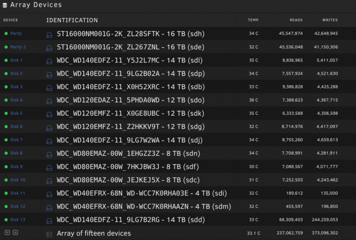This screenshot has width=356, height=240.
Task: Open the Disk 3 device link
Action: [x=16, y=87]
